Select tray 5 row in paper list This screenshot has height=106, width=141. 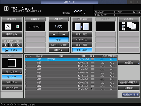point(71,73)
